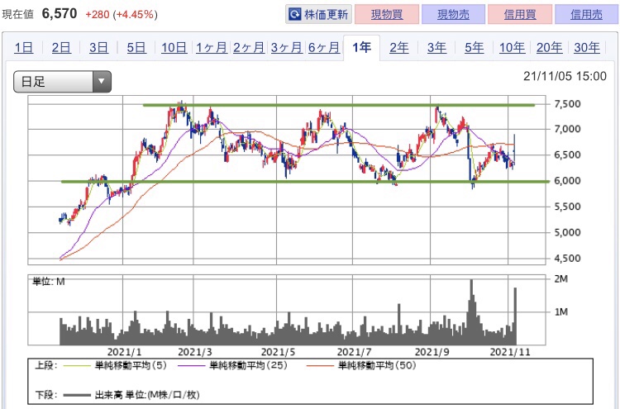Image resolution: width=620 pixels, height=409 pixels.
Task: Show the 5年 chart range
Action: coord(475,48)
